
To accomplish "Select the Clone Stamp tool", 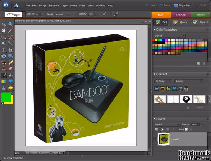I will [x=4, y=69].
